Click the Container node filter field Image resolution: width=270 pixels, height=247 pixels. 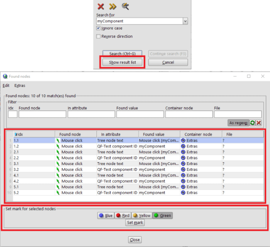pyautogui.click(x=189, y=114)
